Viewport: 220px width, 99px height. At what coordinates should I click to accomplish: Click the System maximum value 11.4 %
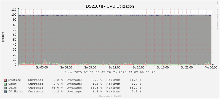coord(136,80)
